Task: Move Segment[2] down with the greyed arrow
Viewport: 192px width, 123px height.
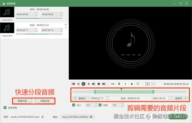Action: tap(66, 29)
